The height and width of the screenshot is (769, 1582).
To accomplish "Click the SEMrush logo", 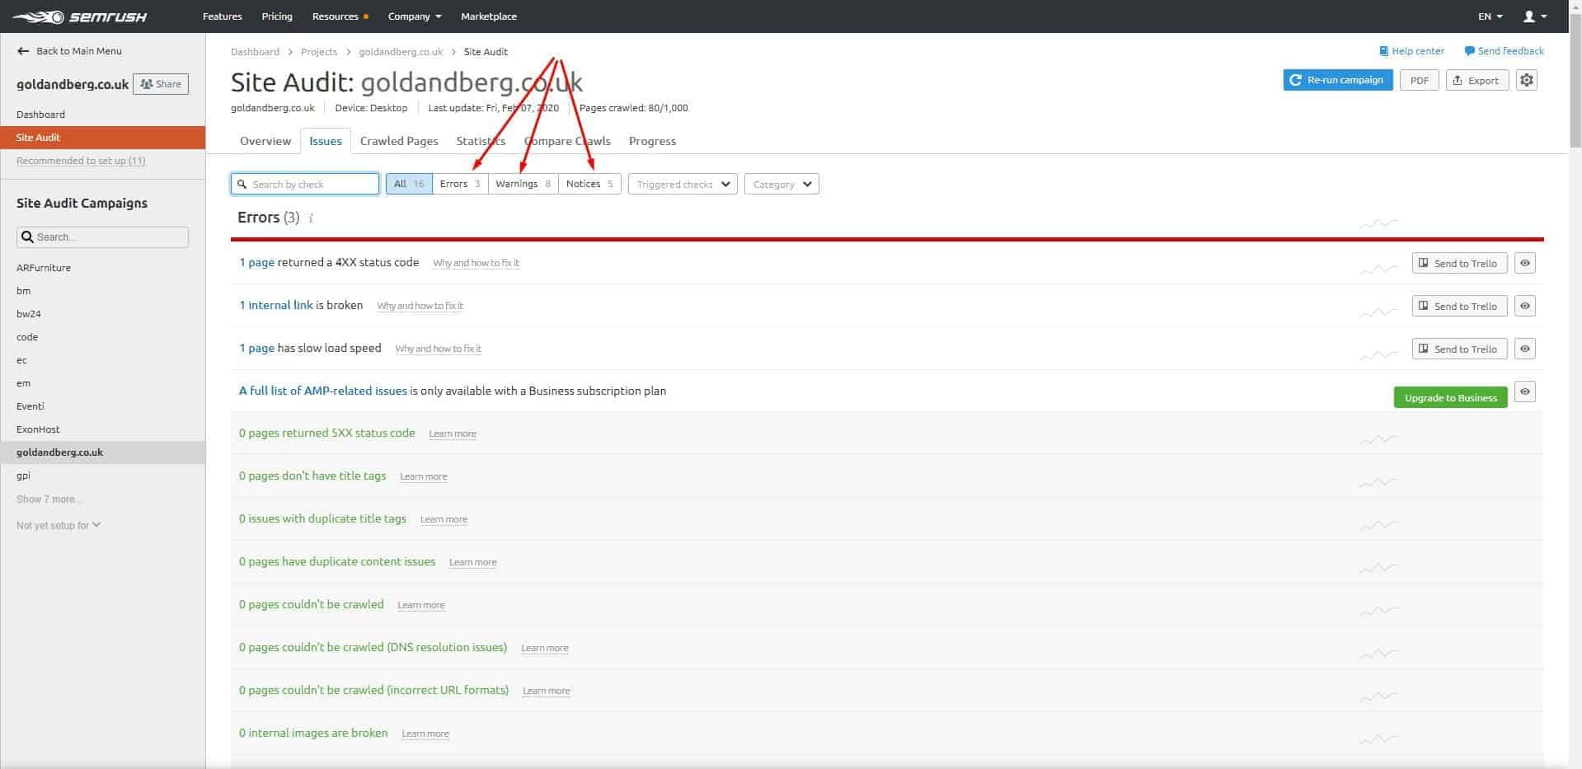I will click(x=80, y=16).
